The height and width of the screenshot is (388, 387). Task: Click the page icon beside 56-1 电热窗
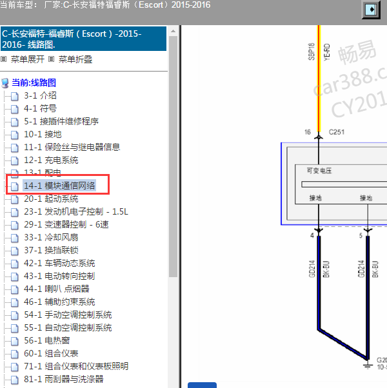point(15,341)
